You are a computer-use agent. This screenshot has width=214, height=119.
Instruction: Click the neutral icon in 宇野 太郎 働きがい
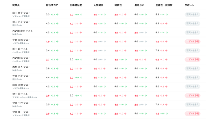pyautogui.click(x=146, y=42)
